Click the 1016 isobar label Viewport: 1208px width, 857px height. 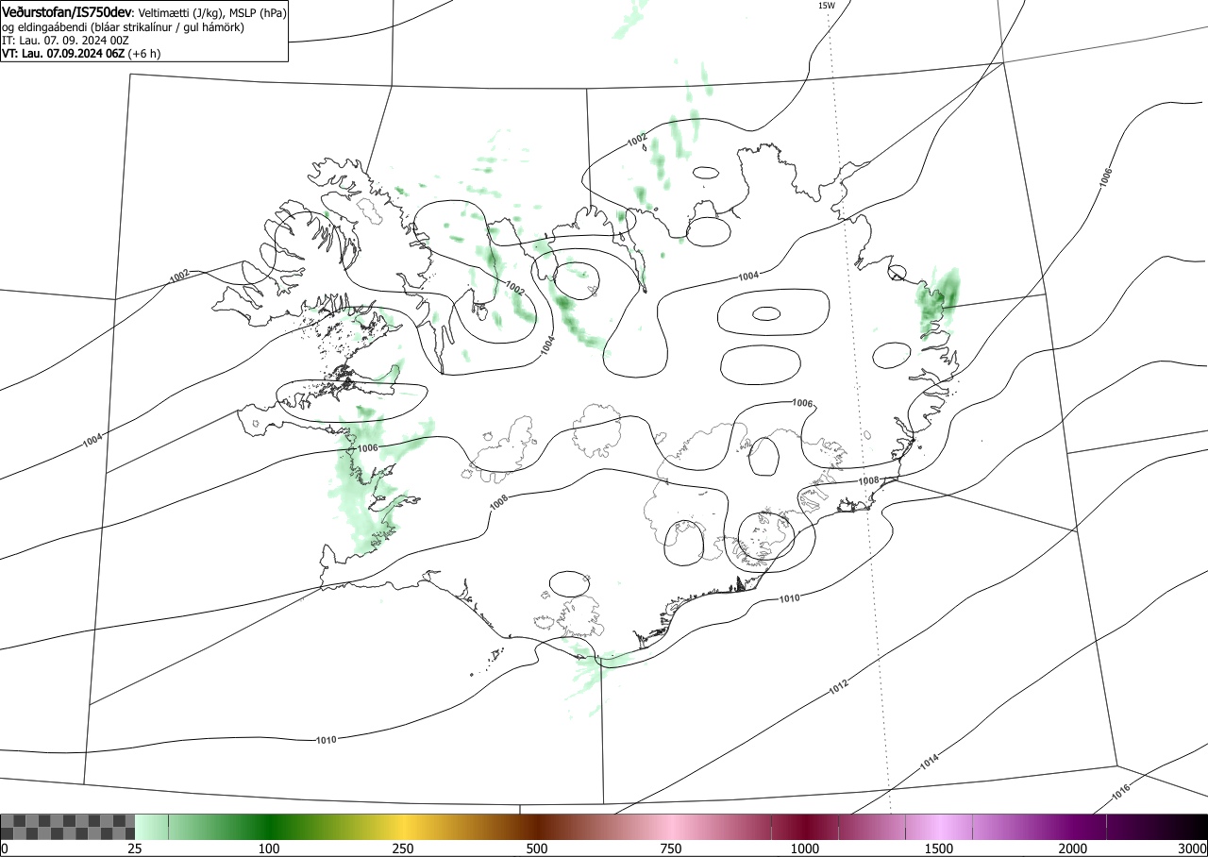coord(1121,792)
